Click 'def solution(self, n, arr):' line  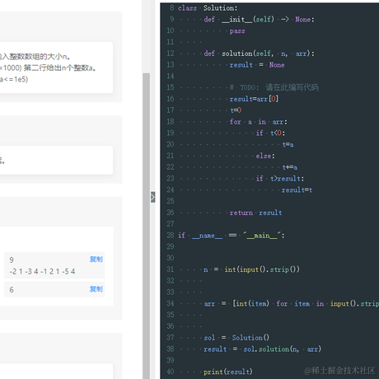tap(259, 54)
